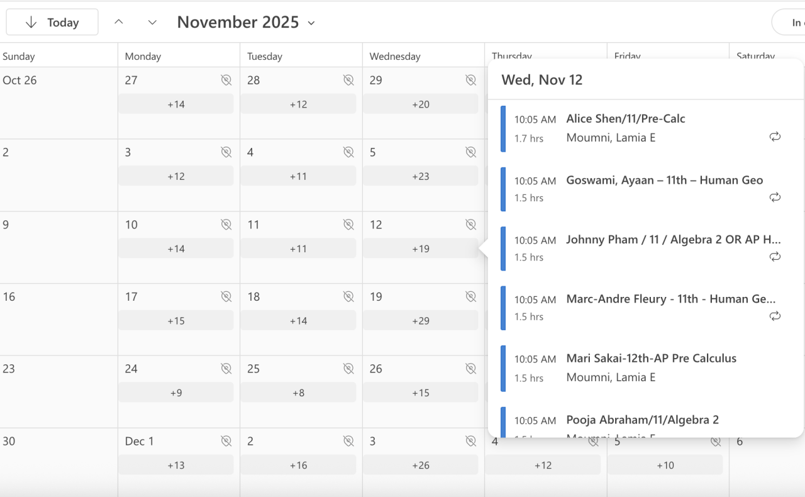This screenshot has width=805, height=497.
Task: Click recurring icon on Johnny Pham event
Action: (775, 257)
